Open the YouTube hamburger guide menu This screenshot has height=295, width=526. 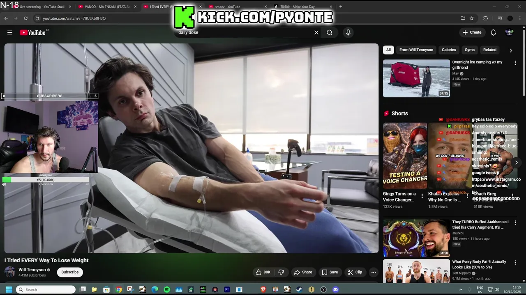(10, 32)
